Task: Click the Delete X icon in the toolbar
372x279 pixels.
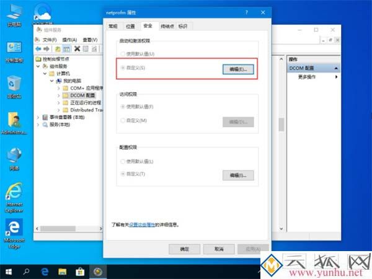Action: pos(77,49)
